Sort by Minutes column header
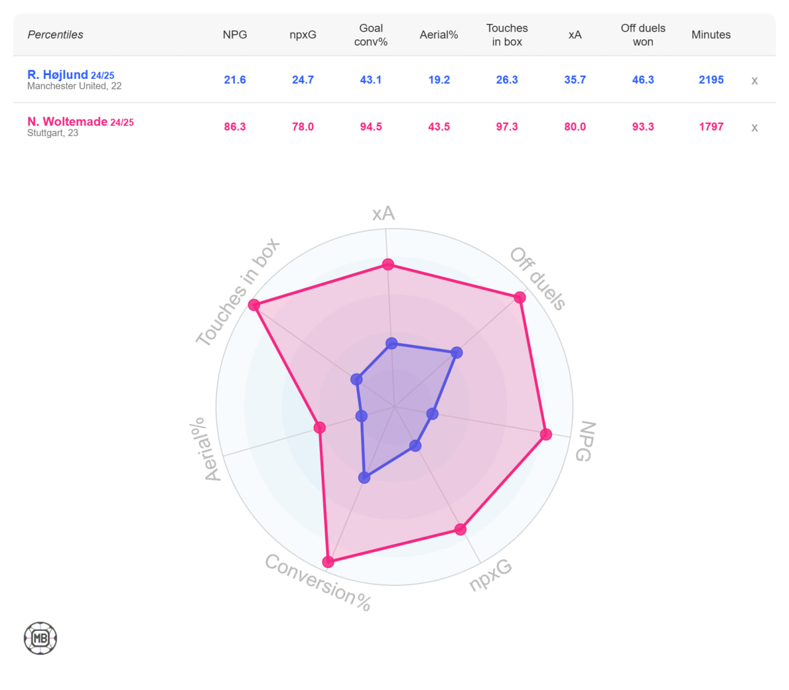789x690 pixels. pos(711,35)
